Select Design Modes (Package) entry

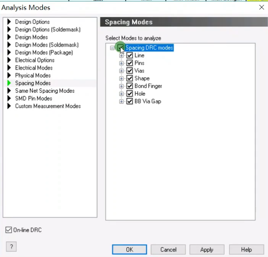(x=44, y=52)
